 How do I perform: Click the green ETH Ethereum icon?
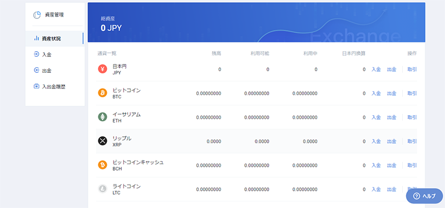(x=102, y=117)
